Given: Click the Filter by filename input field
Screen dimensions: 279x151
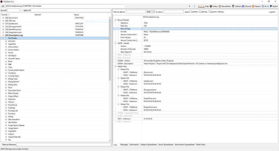Looking at the screenshot, I should coord(64,145).
